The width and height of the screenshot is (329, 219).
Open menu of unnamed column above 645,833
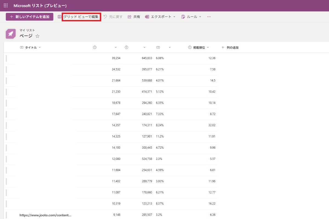click(144, 47)
